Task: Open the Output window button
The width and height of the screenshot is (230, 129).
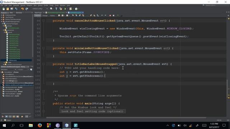Action: click(8, 120)
